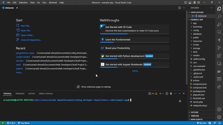Maximize the terminal panel with the caret
This screenshot has height=125, width=223.
click(x=179, y=93)
